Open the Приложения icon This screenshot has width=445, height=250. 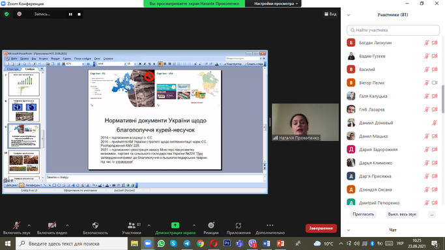(238, 225)
